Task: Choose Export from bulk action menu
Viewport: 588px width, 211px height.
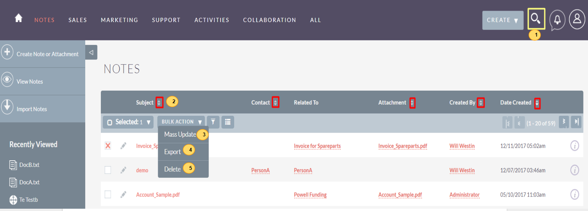Action: (172, 152)
